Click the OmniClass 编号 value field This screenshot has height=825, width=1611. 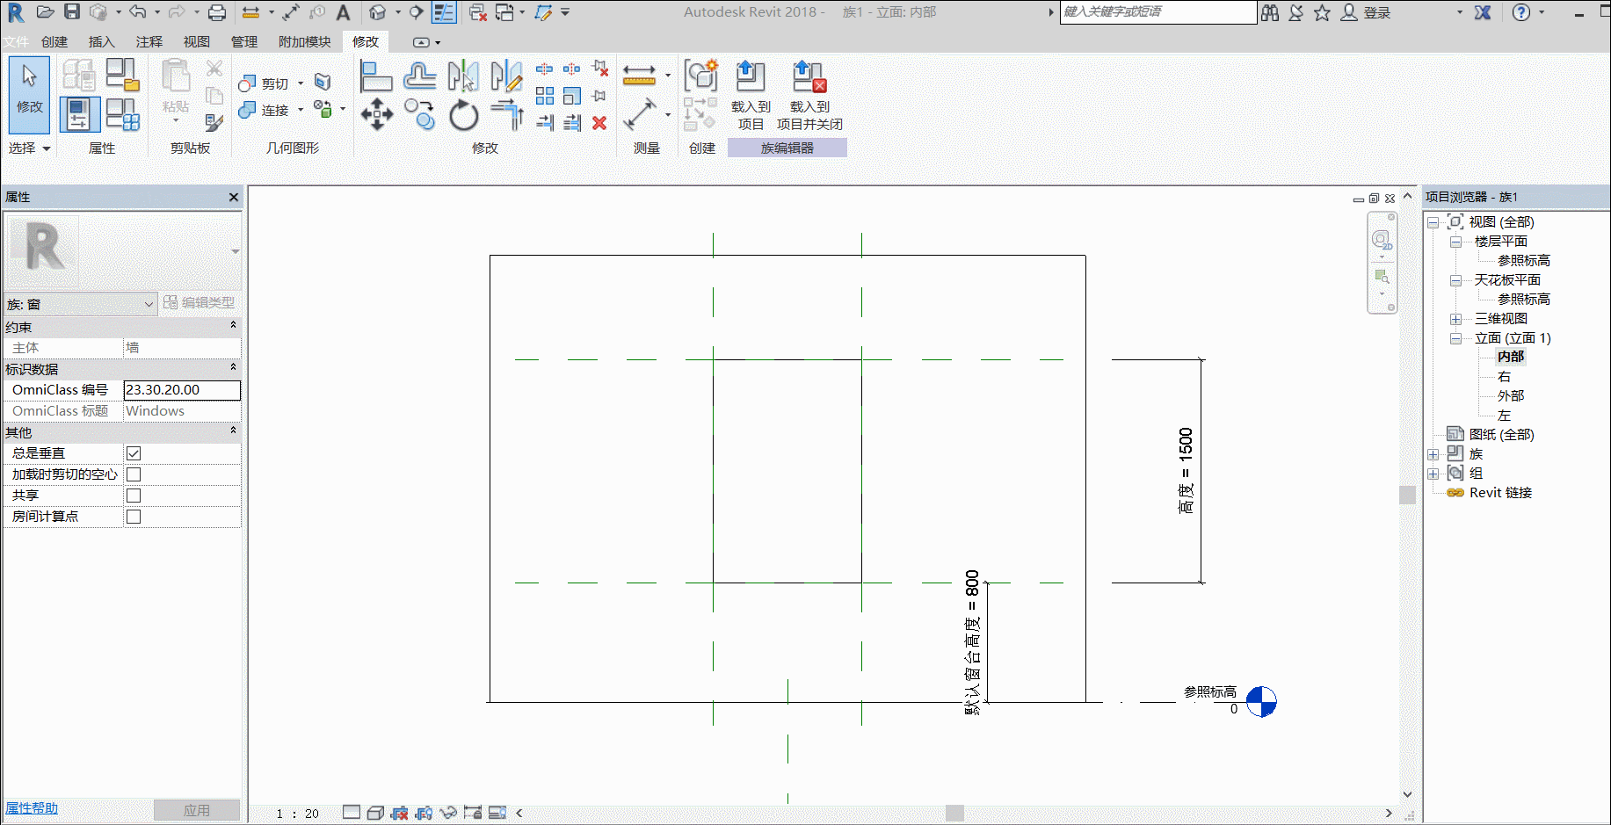point(182,390)
